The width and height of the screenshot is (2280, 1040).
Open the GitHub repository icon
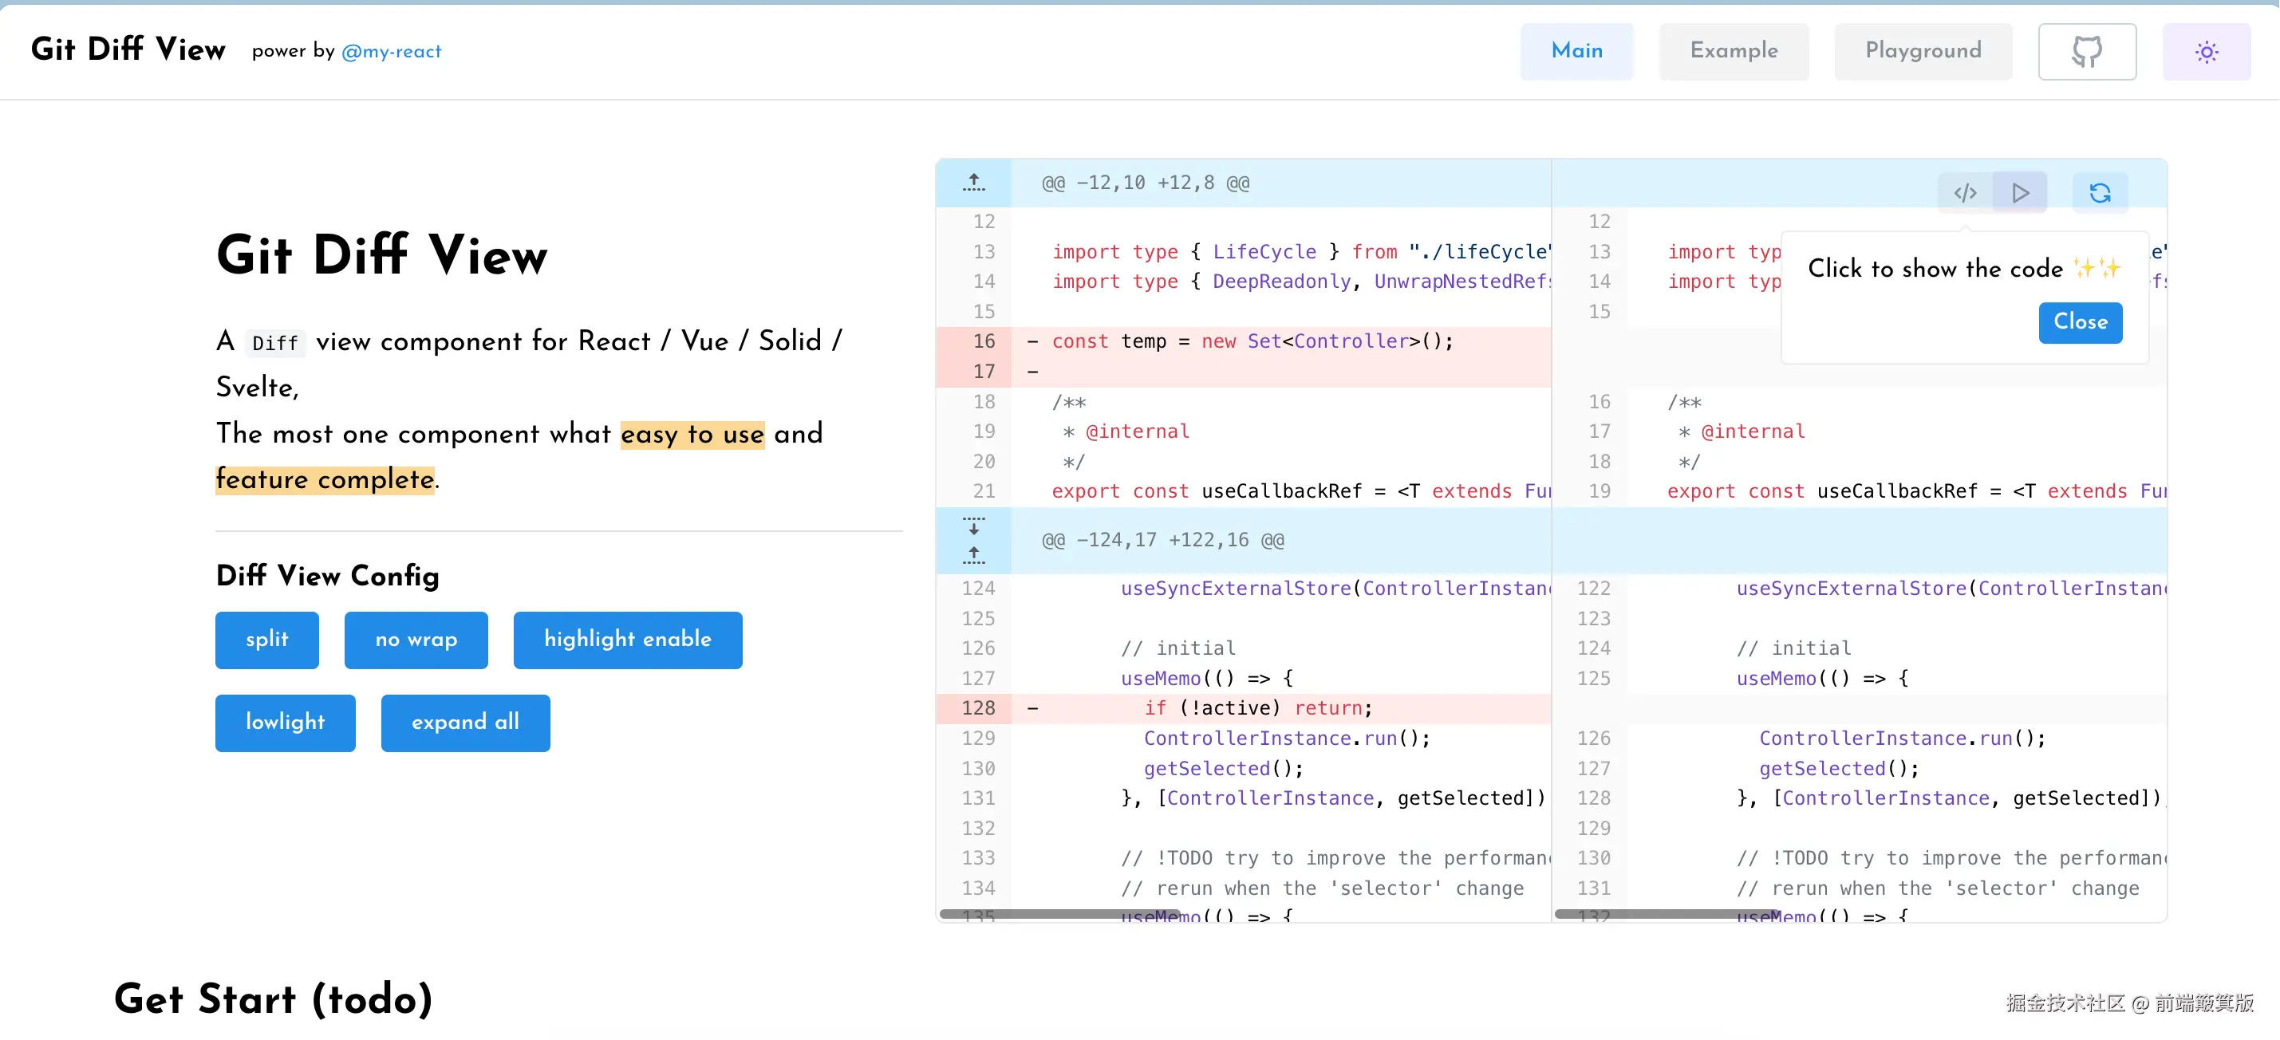[2086, 51]
